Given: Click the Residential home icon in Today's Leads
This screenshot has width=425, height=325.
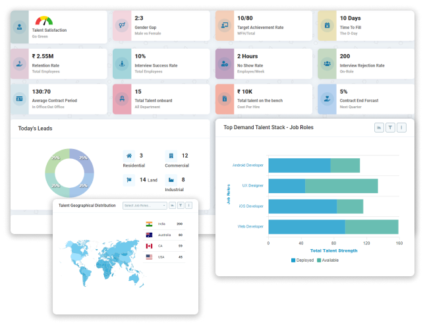Looking at the screenshot, I should click(x=128, y=156).
